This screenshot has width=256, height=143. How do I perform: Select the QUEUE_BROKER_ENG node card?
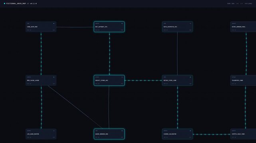(109, 134)
